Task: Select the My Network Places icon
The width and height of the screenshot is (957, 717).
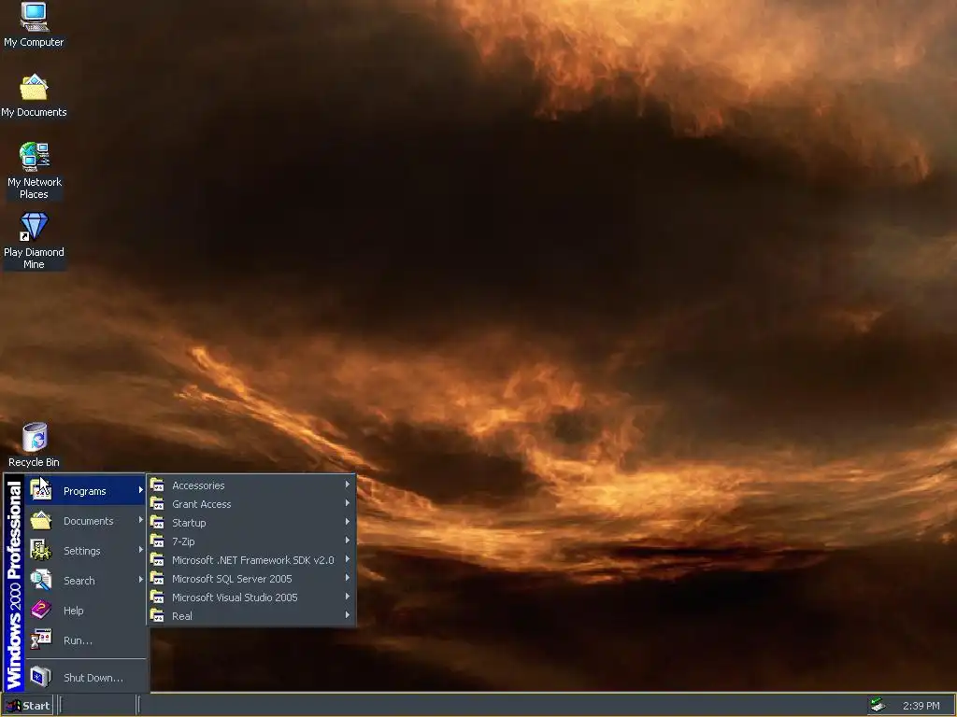Action: (x=35, y=157)
